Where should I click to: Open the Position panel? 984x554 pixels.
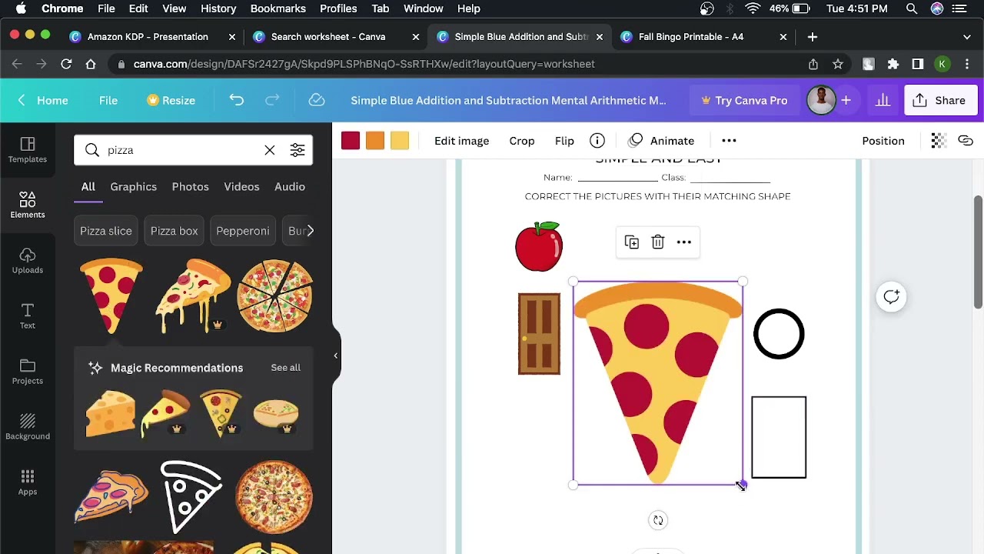[x=883, y=141]
